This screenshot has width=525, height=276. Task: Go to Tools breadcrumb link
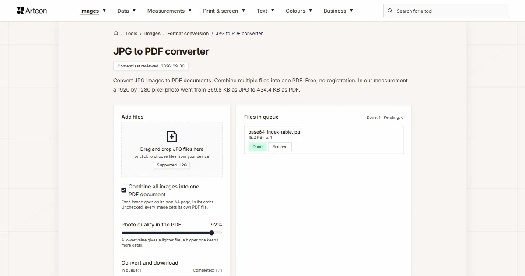tap(131, 33)
